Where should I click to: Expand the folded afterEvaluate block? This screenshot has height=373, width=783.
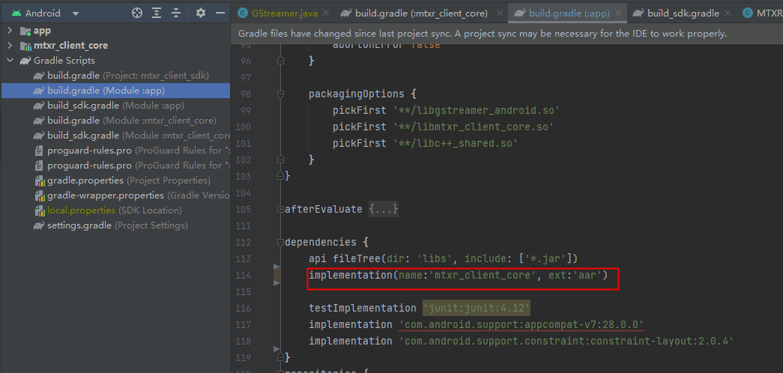point(280,209)
